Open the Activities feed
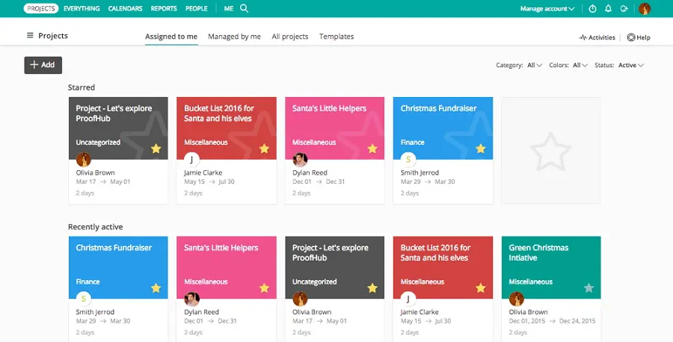 click(597, 37)
